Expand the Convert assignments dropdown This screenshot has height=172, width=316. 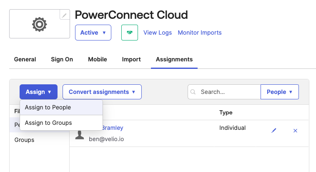(102, 92)
